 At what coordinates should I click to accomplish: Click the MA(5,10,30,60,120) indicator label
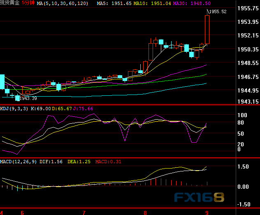click(x=63, y=3)
